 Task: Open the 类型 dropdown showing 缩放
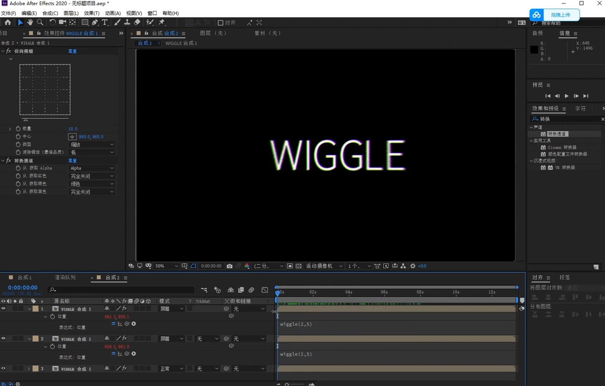[x=92, y=144]
